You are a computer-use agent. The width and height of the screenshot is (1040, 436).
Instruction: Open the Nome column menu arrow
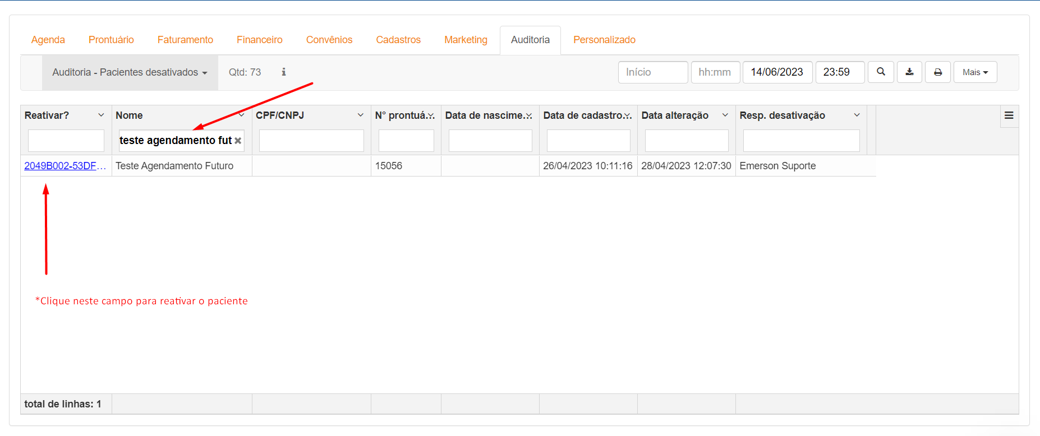[242, 115]
